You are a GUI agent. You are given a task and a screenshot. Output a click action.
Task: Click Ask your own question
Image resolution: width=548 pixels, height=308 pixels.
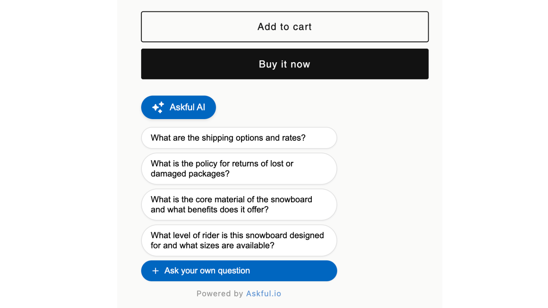(x=239, y=271)
